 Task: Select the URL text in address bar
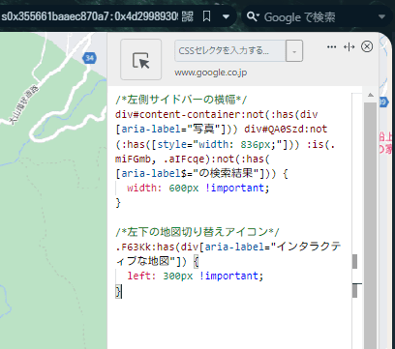(89, 16)
